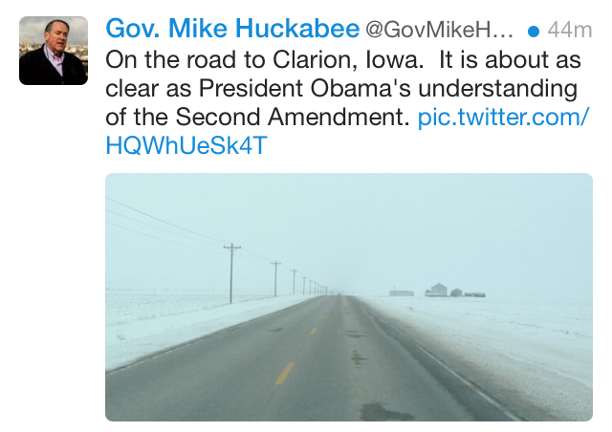Click the blue unread dot indicator
Image resolution: width=612 pixels, height=432 pixels.
pos(533,29)
